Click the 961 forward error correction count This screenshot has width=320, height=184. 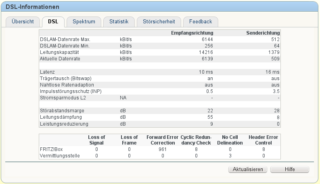163,149
